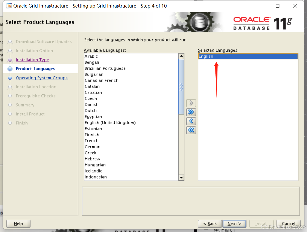Click the message area text box

coord(191,201)
